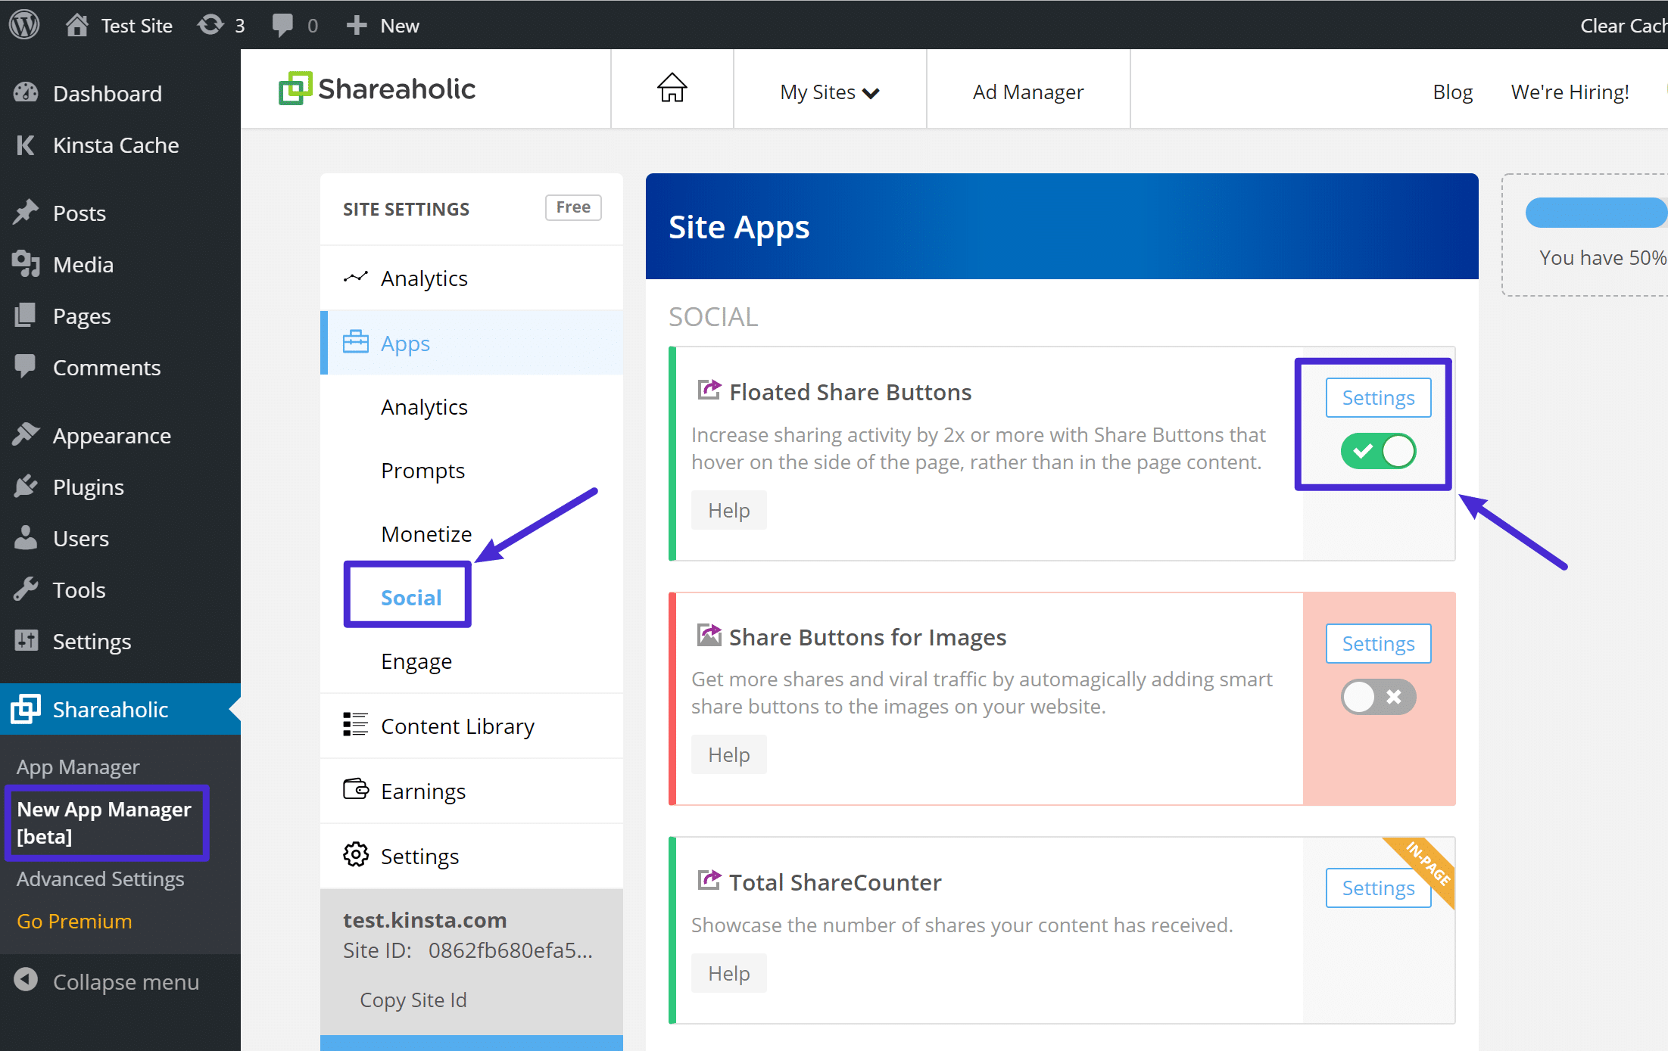1668x1051 pixels.
Task: Click the Social submenu item under Apps
Action: tap(410, 597)
